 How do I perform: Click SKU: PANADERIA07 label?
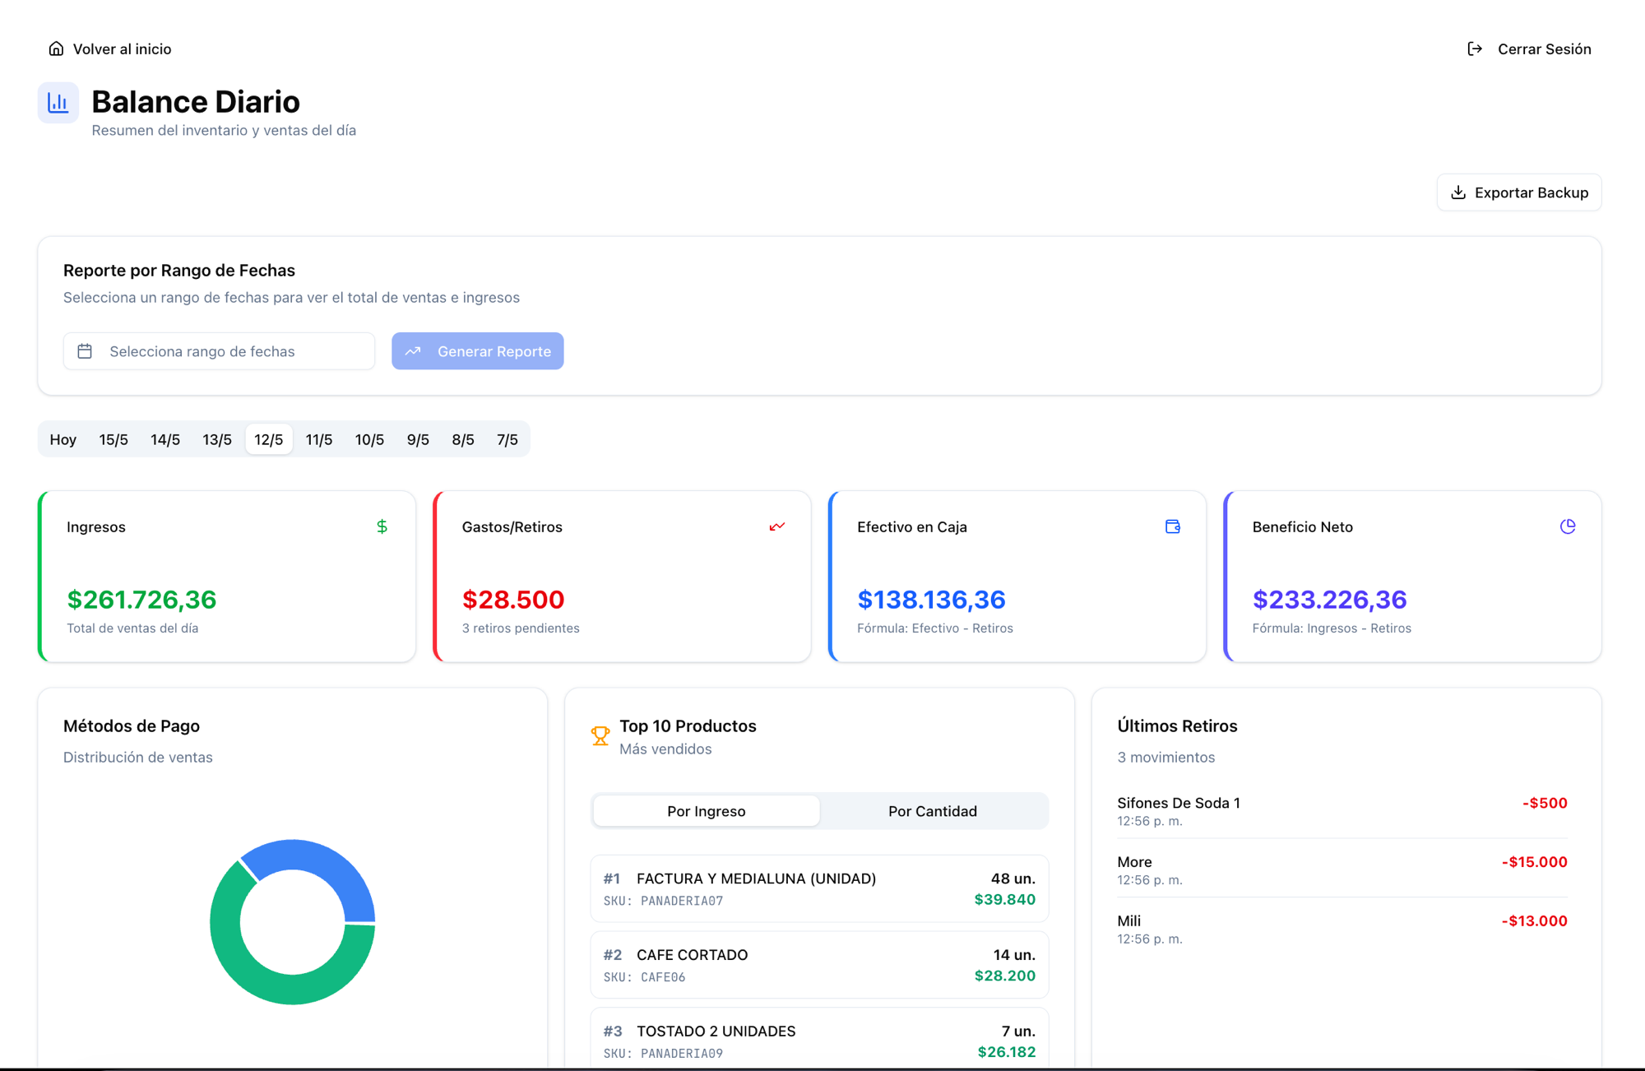(x=663, y=901)
